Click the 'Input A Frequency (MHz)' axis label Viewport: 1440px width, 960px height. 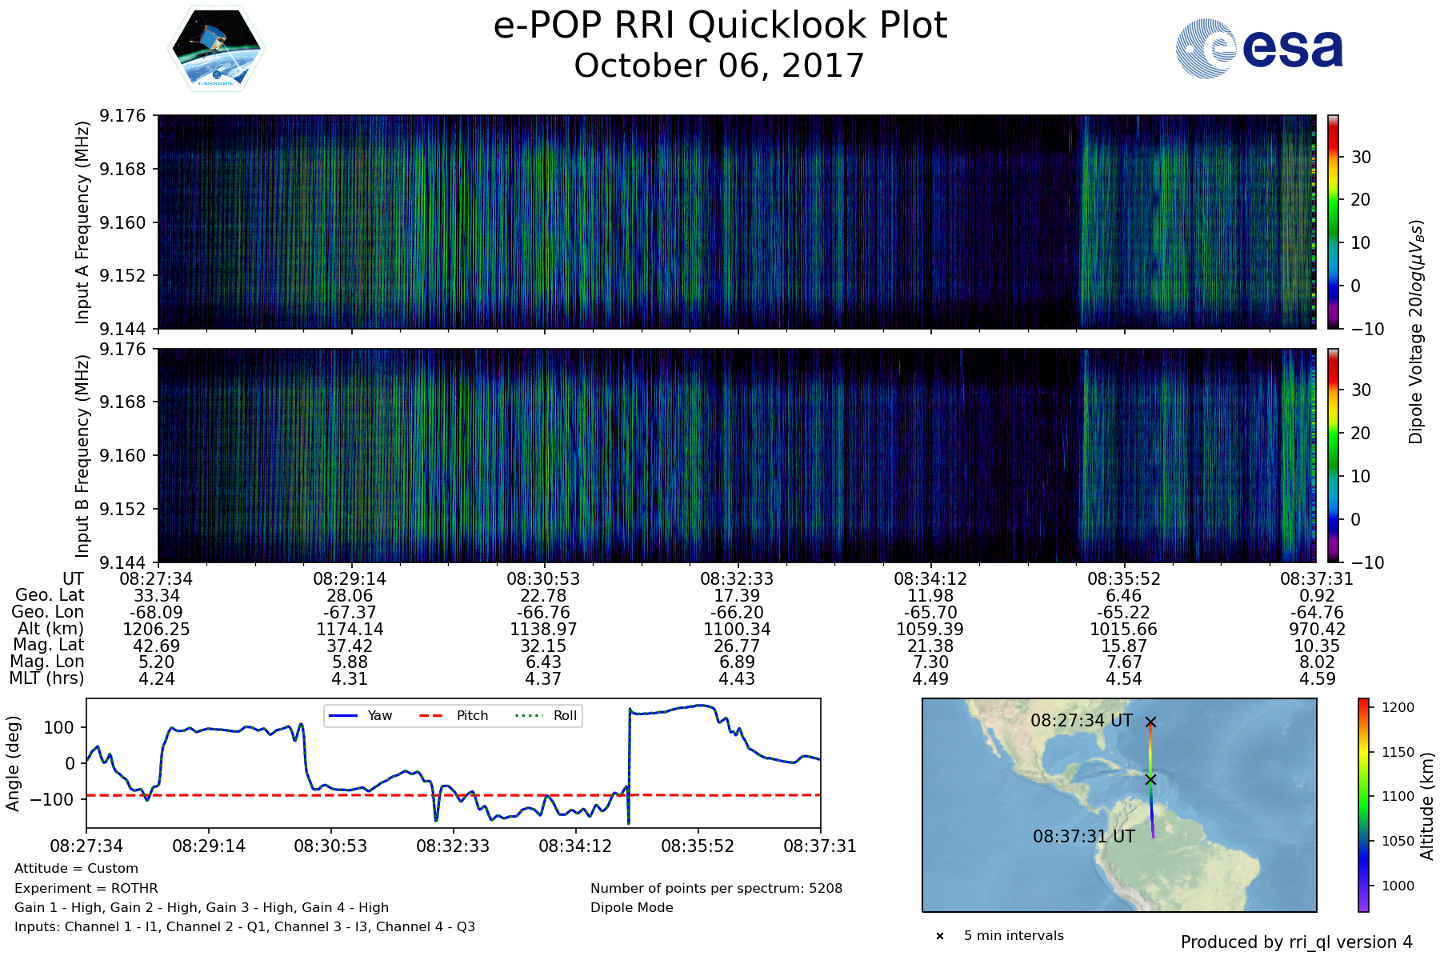pos(82,222)
